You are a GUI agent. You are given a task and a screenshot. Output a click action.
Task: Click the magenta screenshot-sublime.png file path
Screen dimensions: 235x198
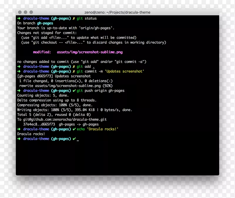pos(90,52)
